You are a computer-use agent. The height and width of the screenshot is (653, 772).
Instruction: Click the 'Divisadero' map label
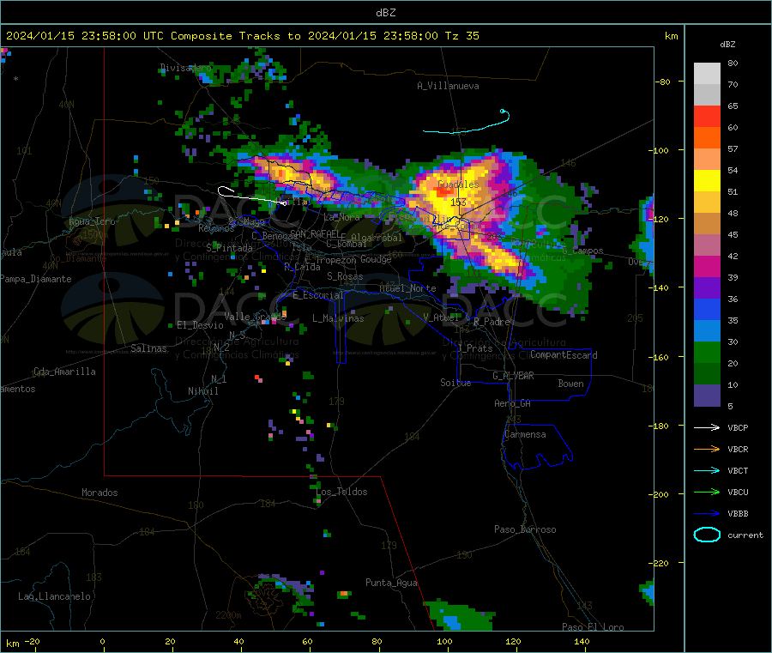186,68
